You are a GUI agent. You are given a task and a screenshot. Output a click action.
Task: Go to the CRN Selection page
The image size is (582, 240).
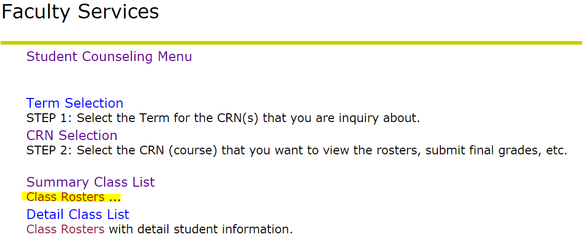tap(72, 135)
